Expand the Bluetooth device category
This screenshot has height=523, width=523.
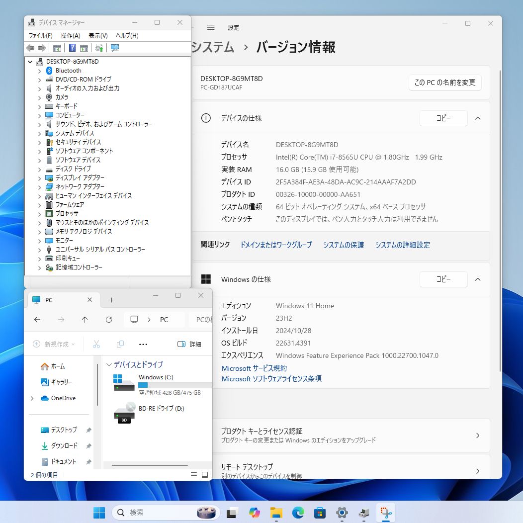click(40, 71)
